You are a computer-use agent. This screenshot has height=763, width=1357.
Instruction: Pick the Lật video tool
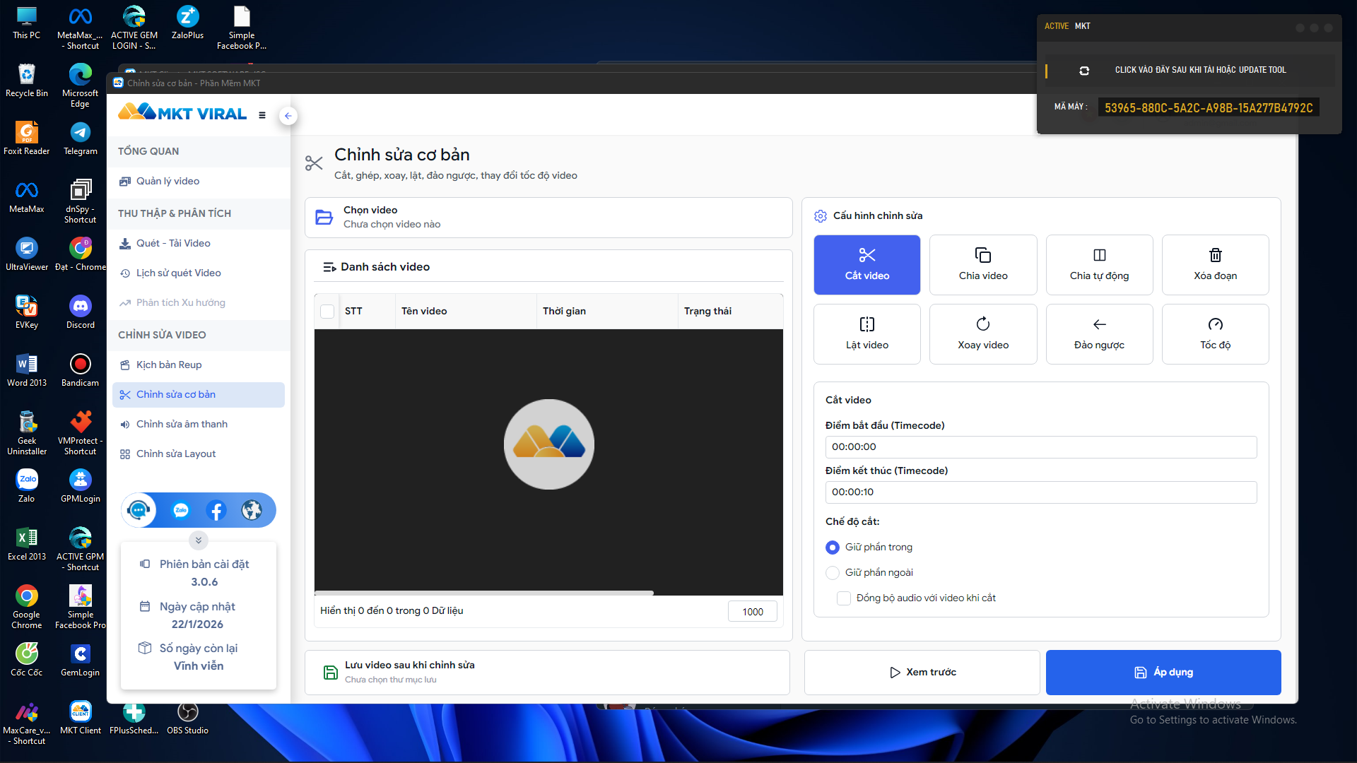coord(867,333)
